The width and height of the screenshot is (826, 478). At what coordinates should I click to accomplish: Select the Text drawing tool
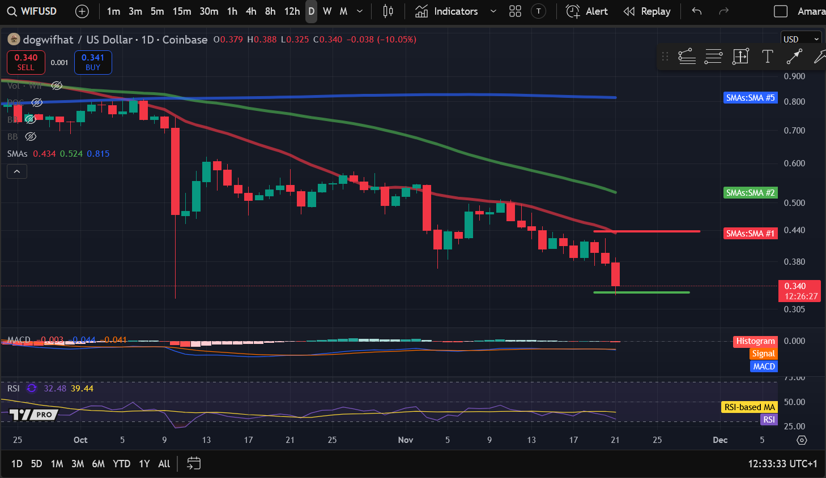pyautogui.click(x=768, y=57)
